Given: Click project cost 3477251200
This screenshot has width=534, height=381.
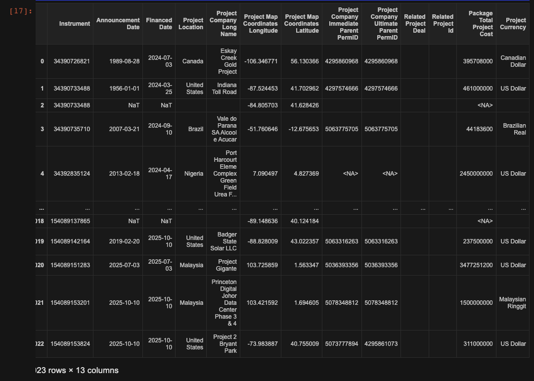Looking at the screenshot, I should point(476,265).
